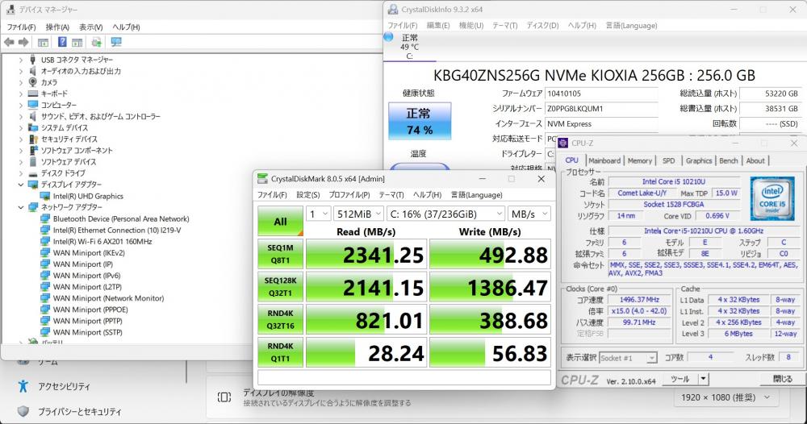The width and height of the screenshot is (807, 424).
Task: Click the RND4K Q1T1 write result 56.83
Action: [490, 352]
